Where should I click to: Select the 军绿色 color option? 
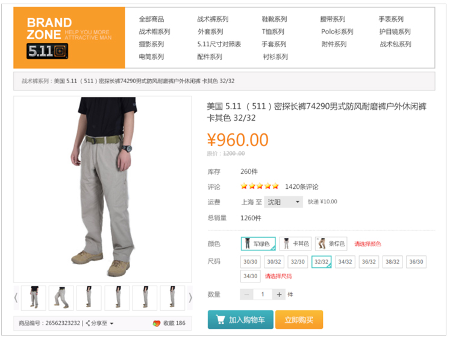(x=258, y=244)
